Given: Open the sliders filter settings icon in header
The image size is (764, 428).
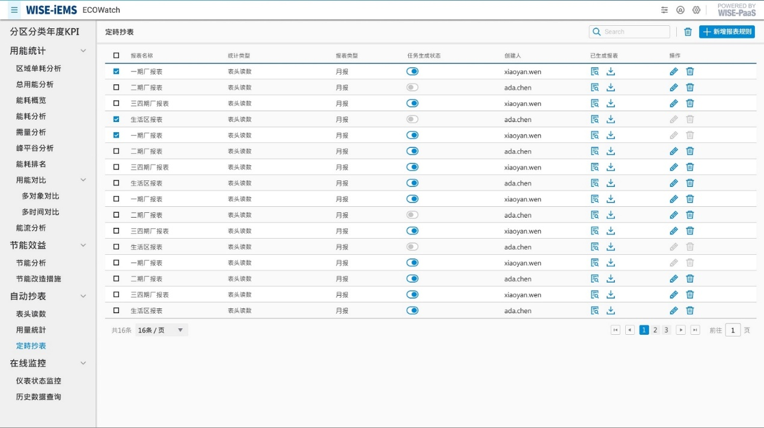Looking at the screenshot, I should (664, 10).
